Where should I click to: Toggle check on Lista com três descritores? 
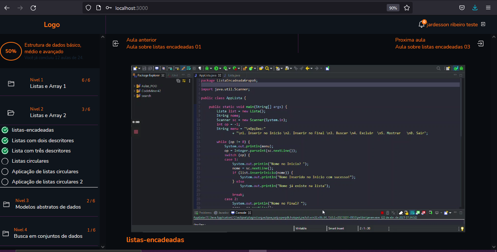pyautogui.click(x=5, y=151)
